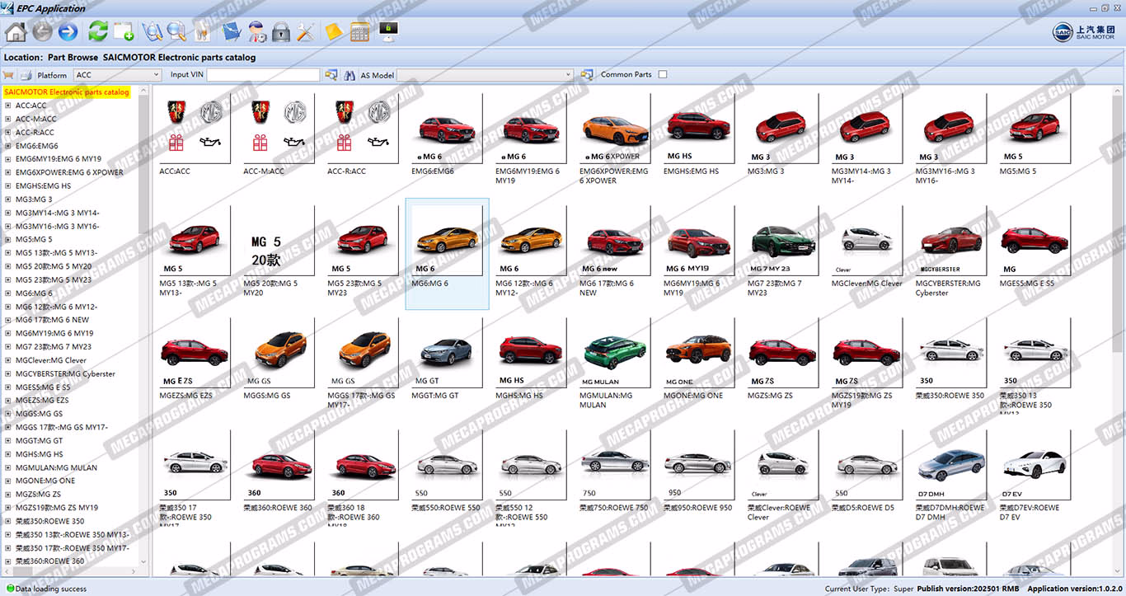Open the AS Model dropdown
The width and height of the screenshot is (1126, 596).
(485, 74)
